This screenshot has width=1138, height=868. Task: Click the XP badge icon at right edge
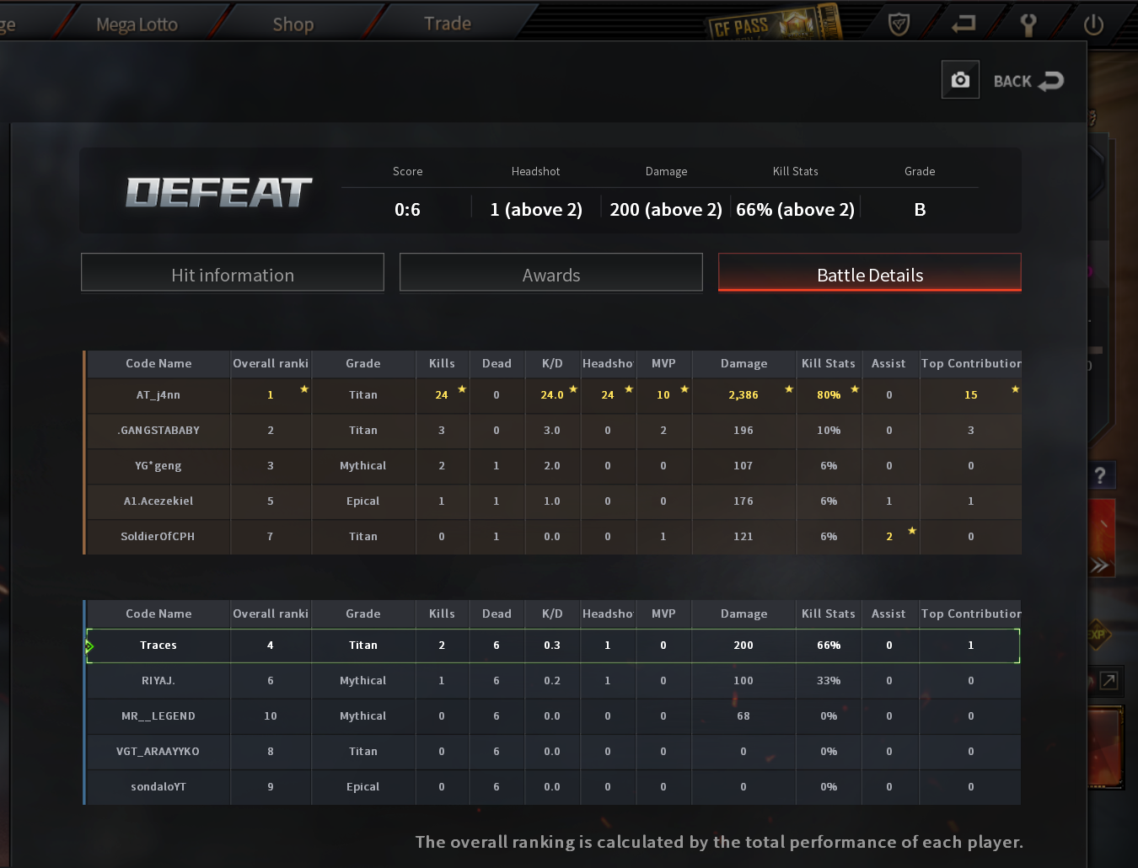1097,635
